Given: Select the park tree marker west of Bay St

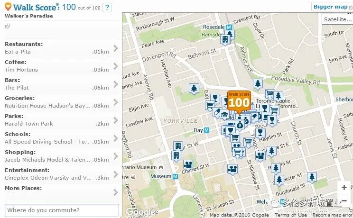Looking at the screenshot, I should [194, 89].
